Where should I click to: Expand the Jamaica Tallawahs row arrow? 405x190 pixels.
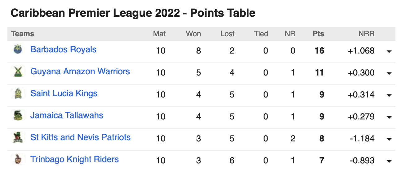tap(389, 117)
